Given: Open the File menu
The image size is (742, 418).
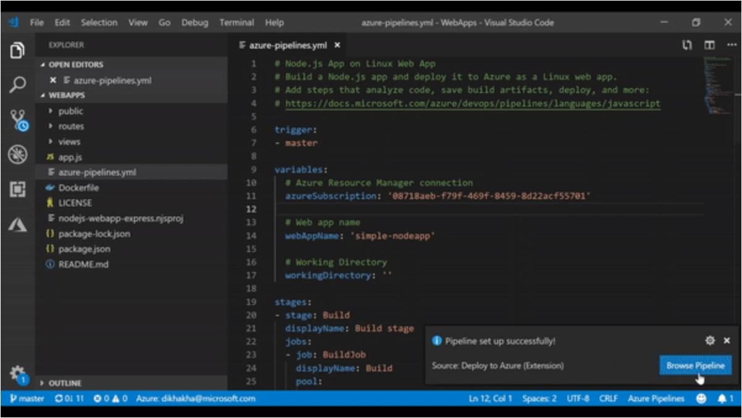Looking at the screenshot, I should [37, 23].
